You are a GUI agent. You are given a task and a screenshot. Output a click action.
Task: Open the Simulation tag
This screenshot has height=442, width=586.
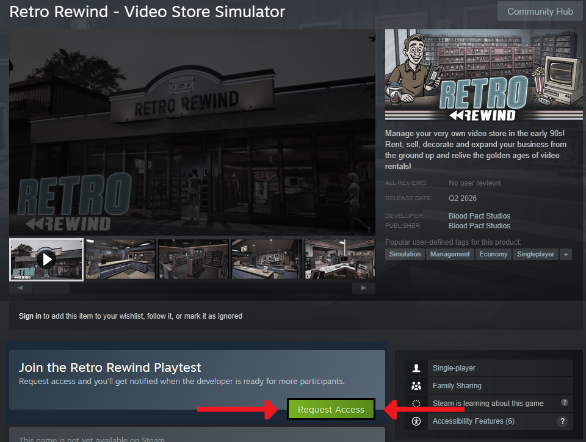pyautogui.click(x=405, y=254)
